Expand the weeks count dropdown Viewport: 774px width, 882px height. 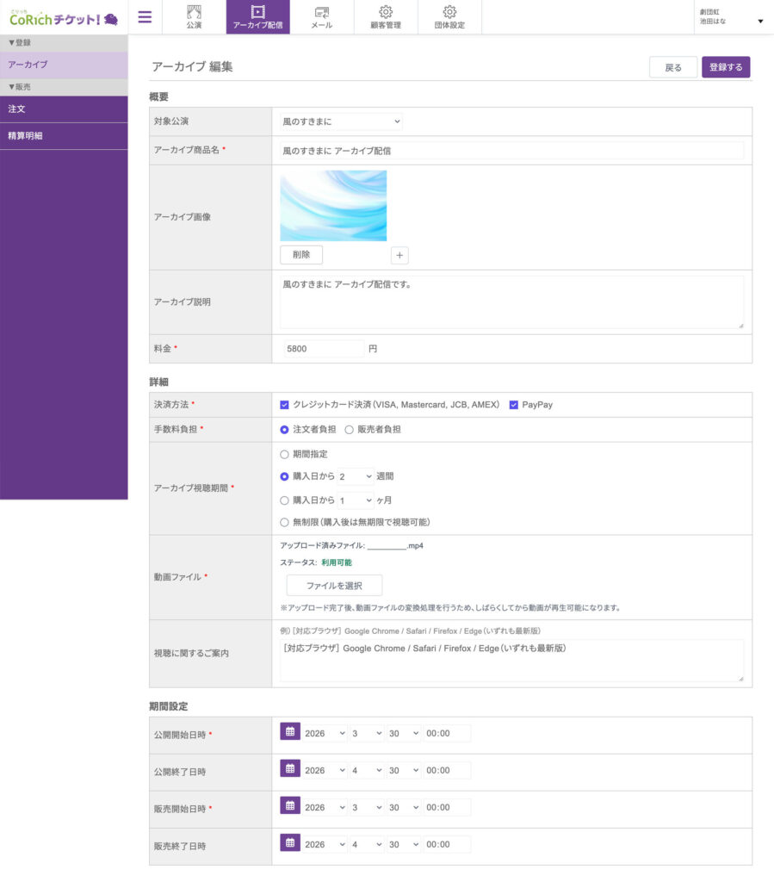click(x=356, y=476)
